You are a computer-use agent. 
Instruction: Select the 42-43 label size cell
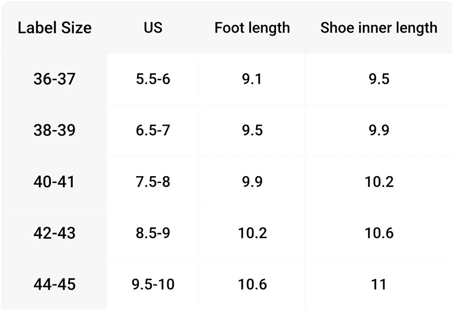(55, 233)
